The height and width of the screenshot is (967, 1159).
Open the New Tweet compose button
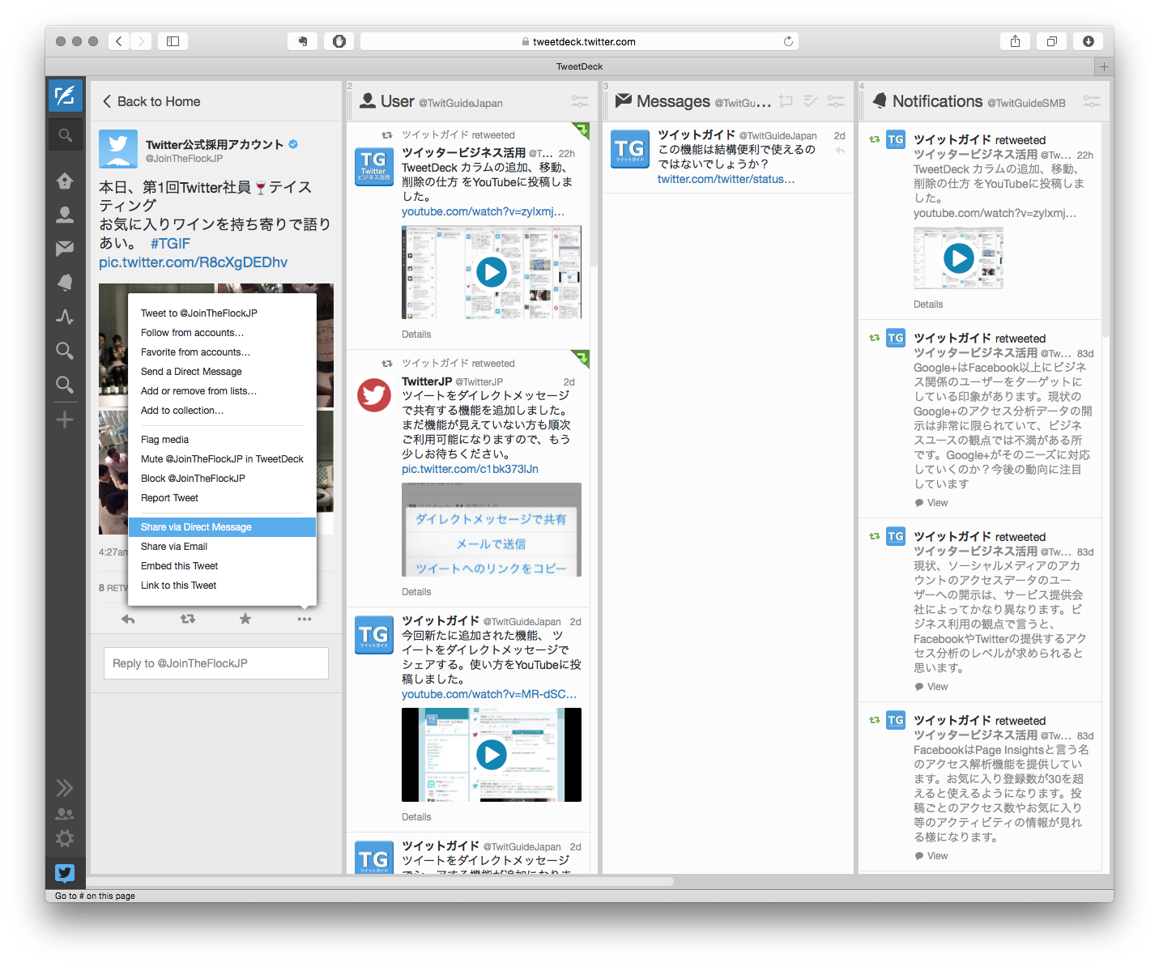[65, 96]
